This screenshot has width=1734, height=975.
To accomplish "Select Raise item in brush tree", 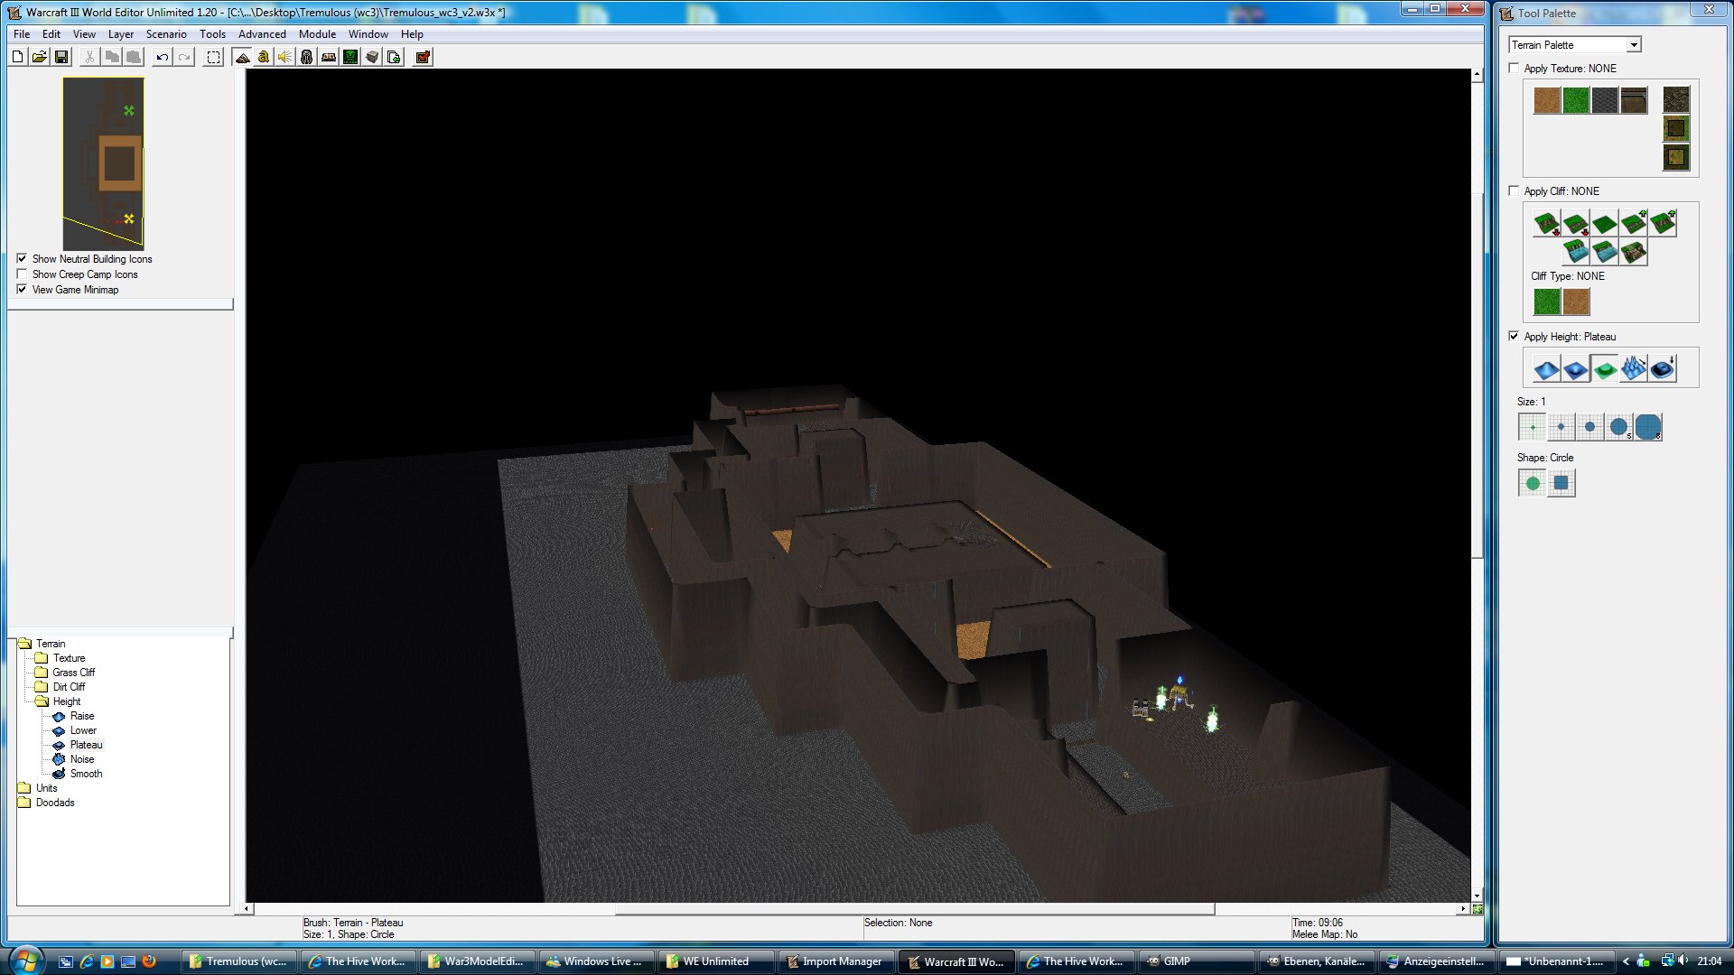I will 82,716.
